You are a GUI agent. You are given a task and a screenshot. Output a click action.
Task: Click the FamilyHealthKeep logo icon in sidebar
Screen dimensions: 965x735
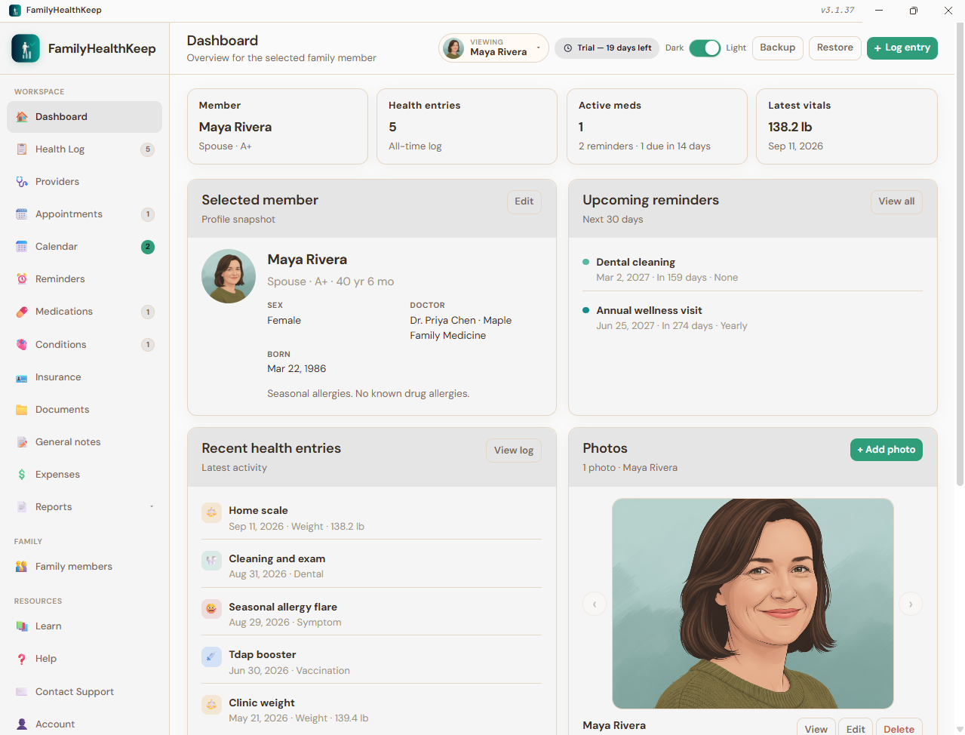[26, 48]
